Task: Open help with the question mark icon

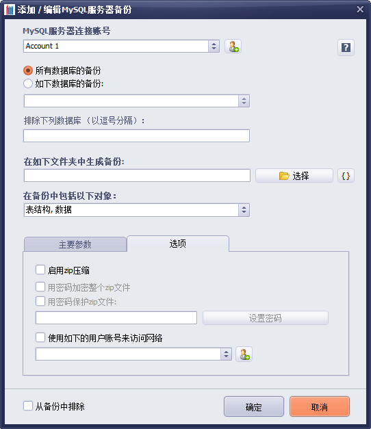Action: (x=346, y=48)
